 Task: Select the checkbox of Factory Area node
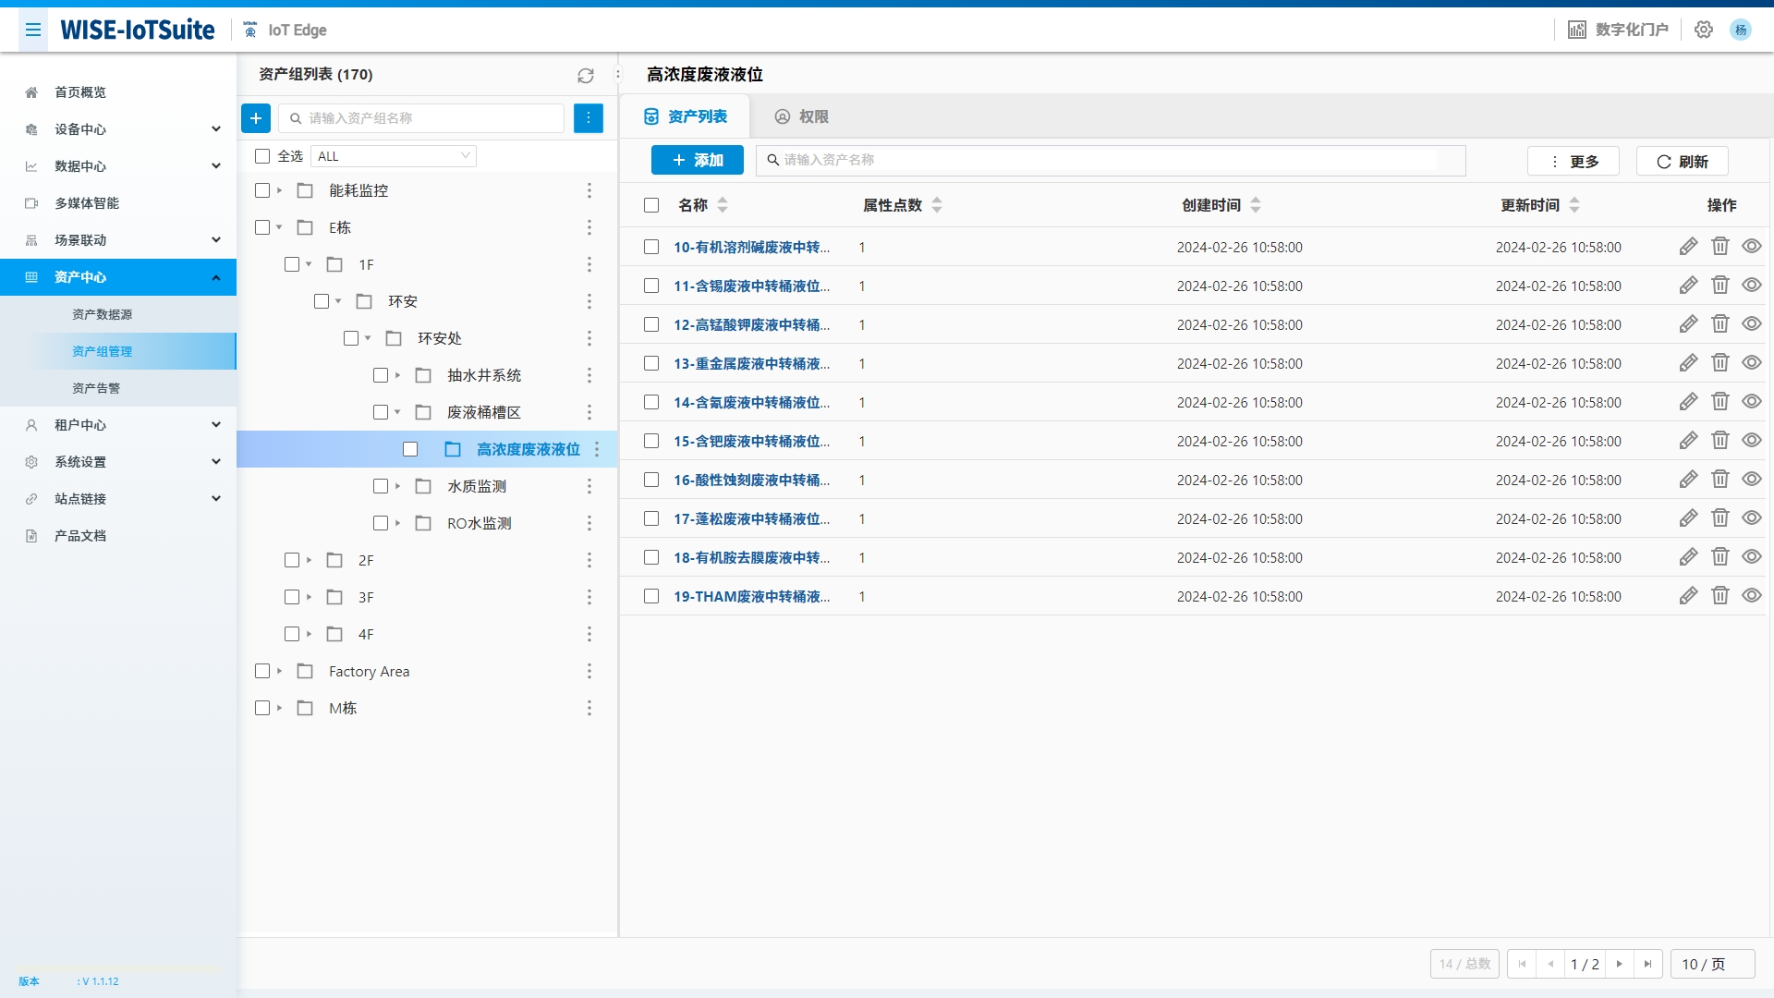(261, 671)
